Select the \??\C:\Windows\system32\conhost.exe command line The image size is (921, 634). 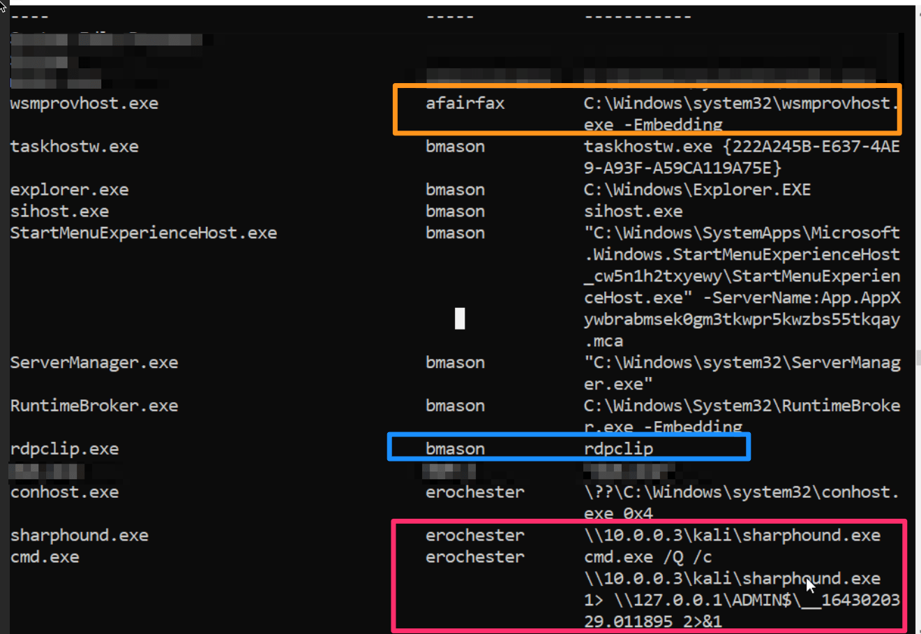(742, 503)
